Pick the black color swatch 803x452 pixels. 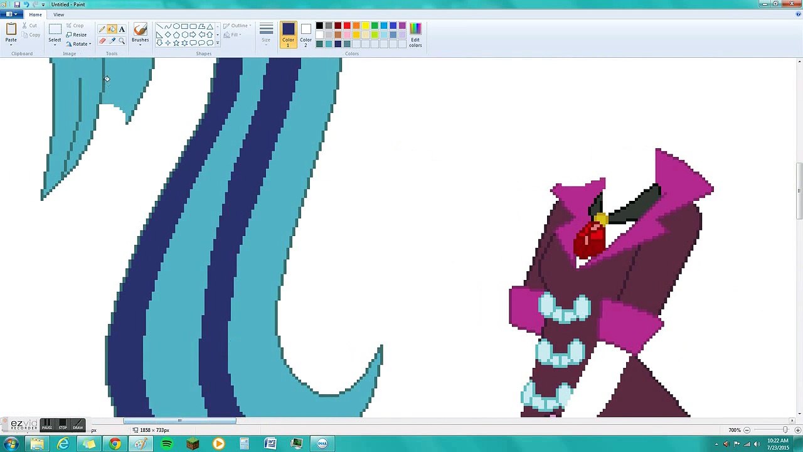319,26
